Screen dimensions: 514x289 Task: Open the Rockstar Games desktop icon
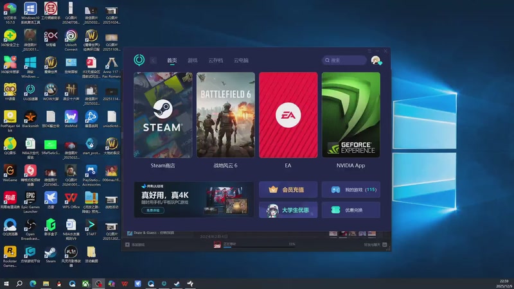pos(10,256)
